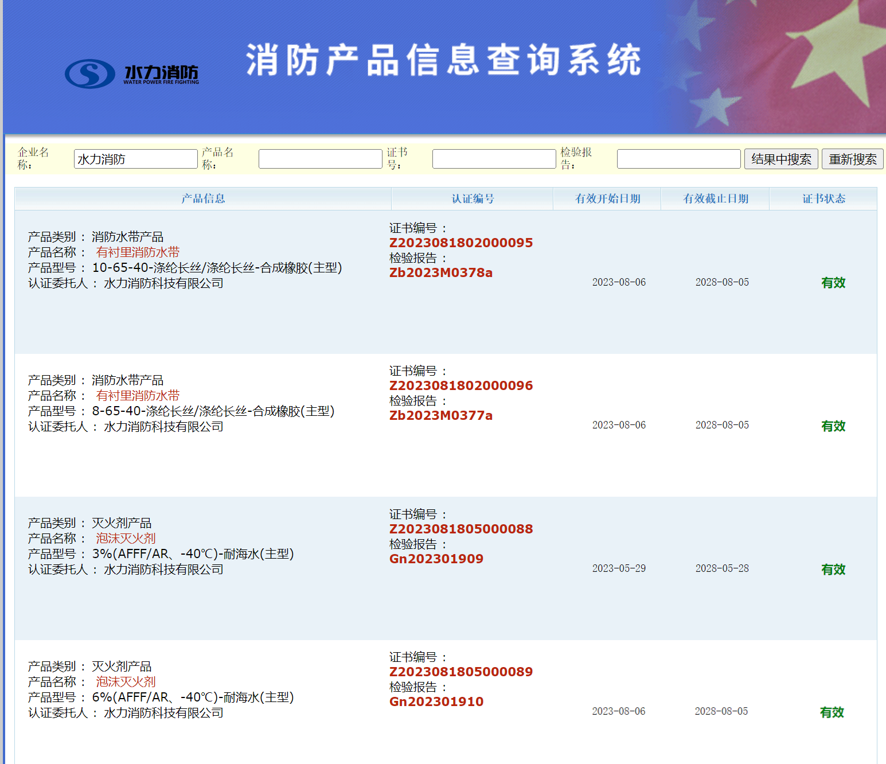This screenshot has height=764, width=886.
Task: Open inspection report Zb2023M0378a
Action: [441, 272]
